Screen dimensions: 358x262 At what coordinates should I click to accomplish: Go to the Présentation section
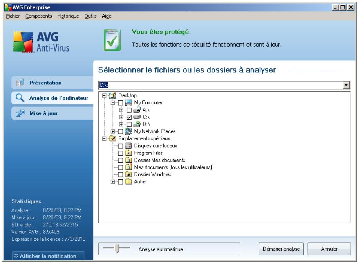[52, 83]
